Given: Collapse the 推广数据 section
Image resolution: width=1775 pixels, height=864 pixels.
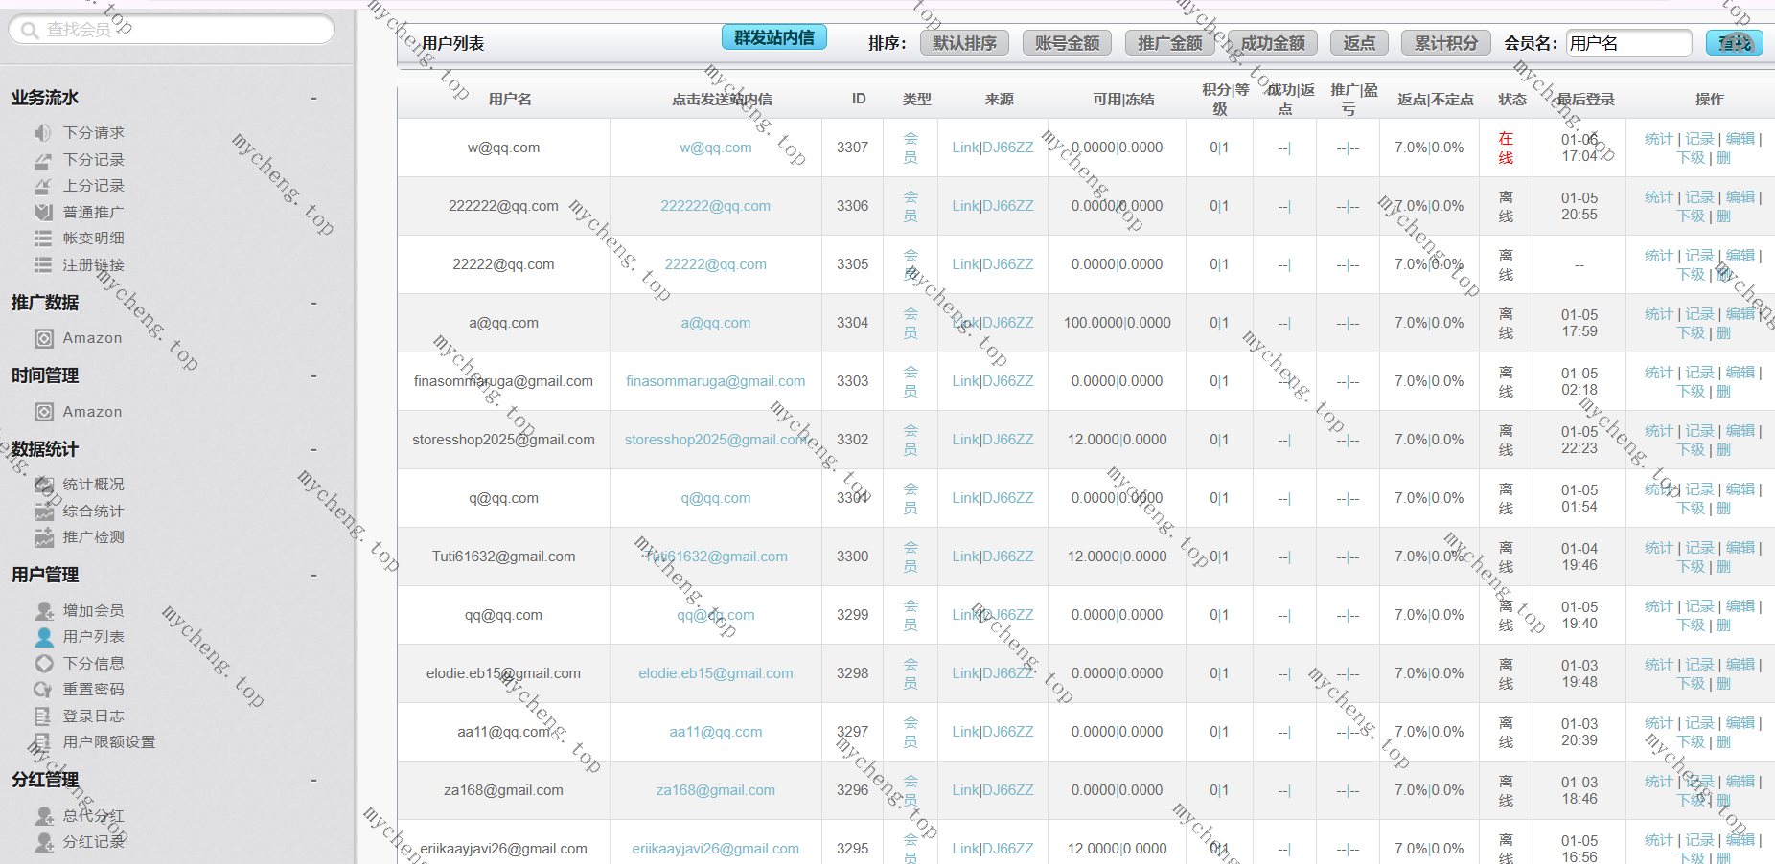Looking at the screenshot, I should tap(313, 304).
